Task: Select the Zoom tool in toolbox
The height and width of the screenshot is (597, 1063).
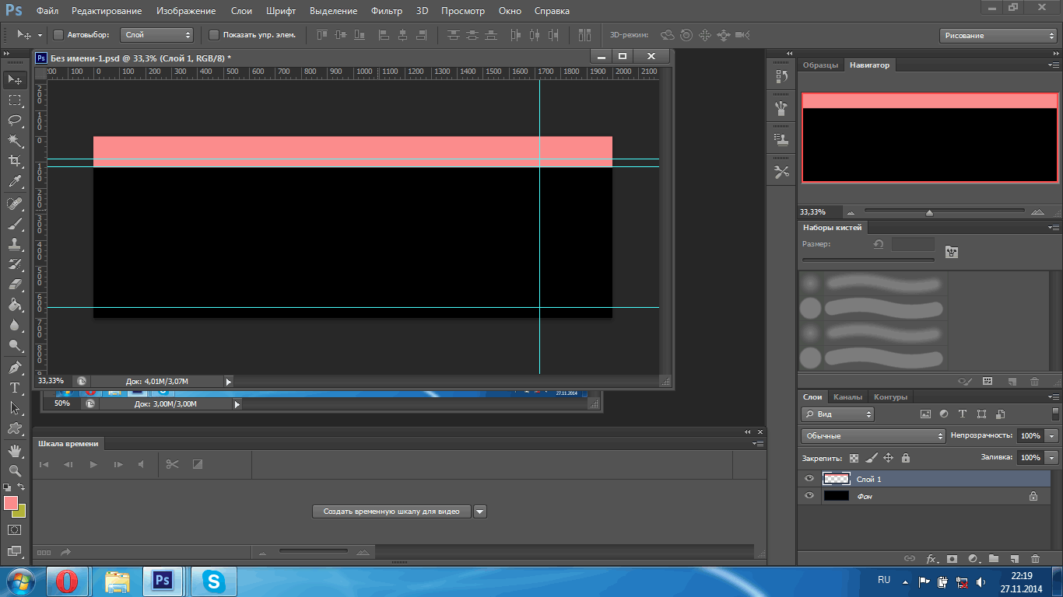Action: [x=15, y=470]
